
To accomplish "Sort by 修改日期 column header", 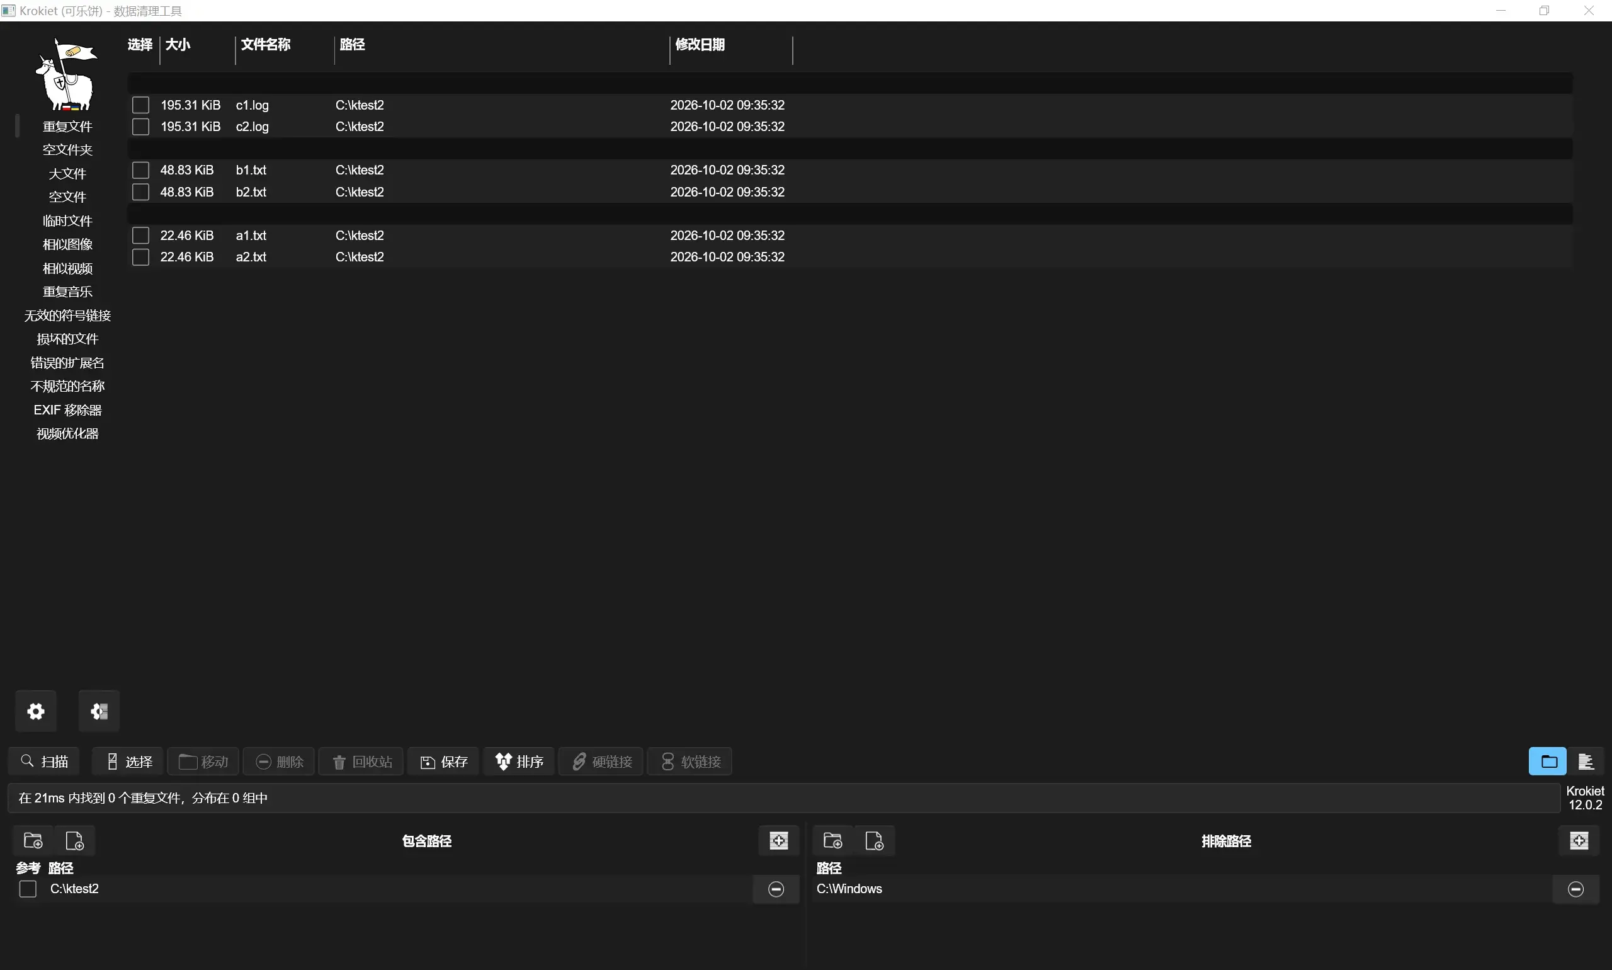I will (x=700, y=45).
